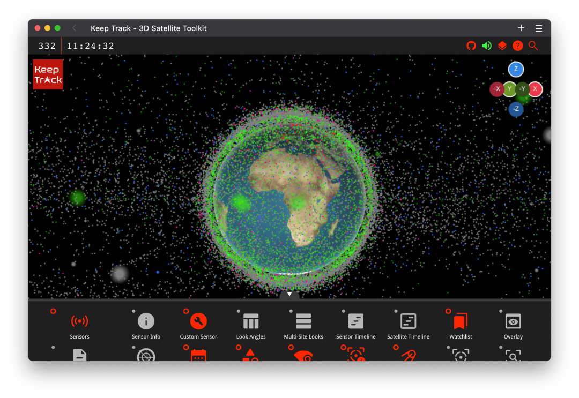Go back with the title bar chevron
This screenshot has height=398, width=579.
click(74, 28)
